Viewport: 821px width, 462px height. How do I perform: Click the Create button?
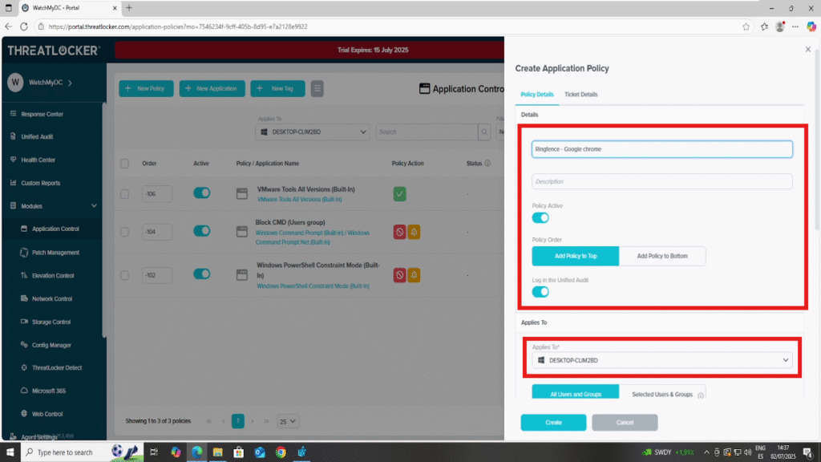(x=553, y=423)
